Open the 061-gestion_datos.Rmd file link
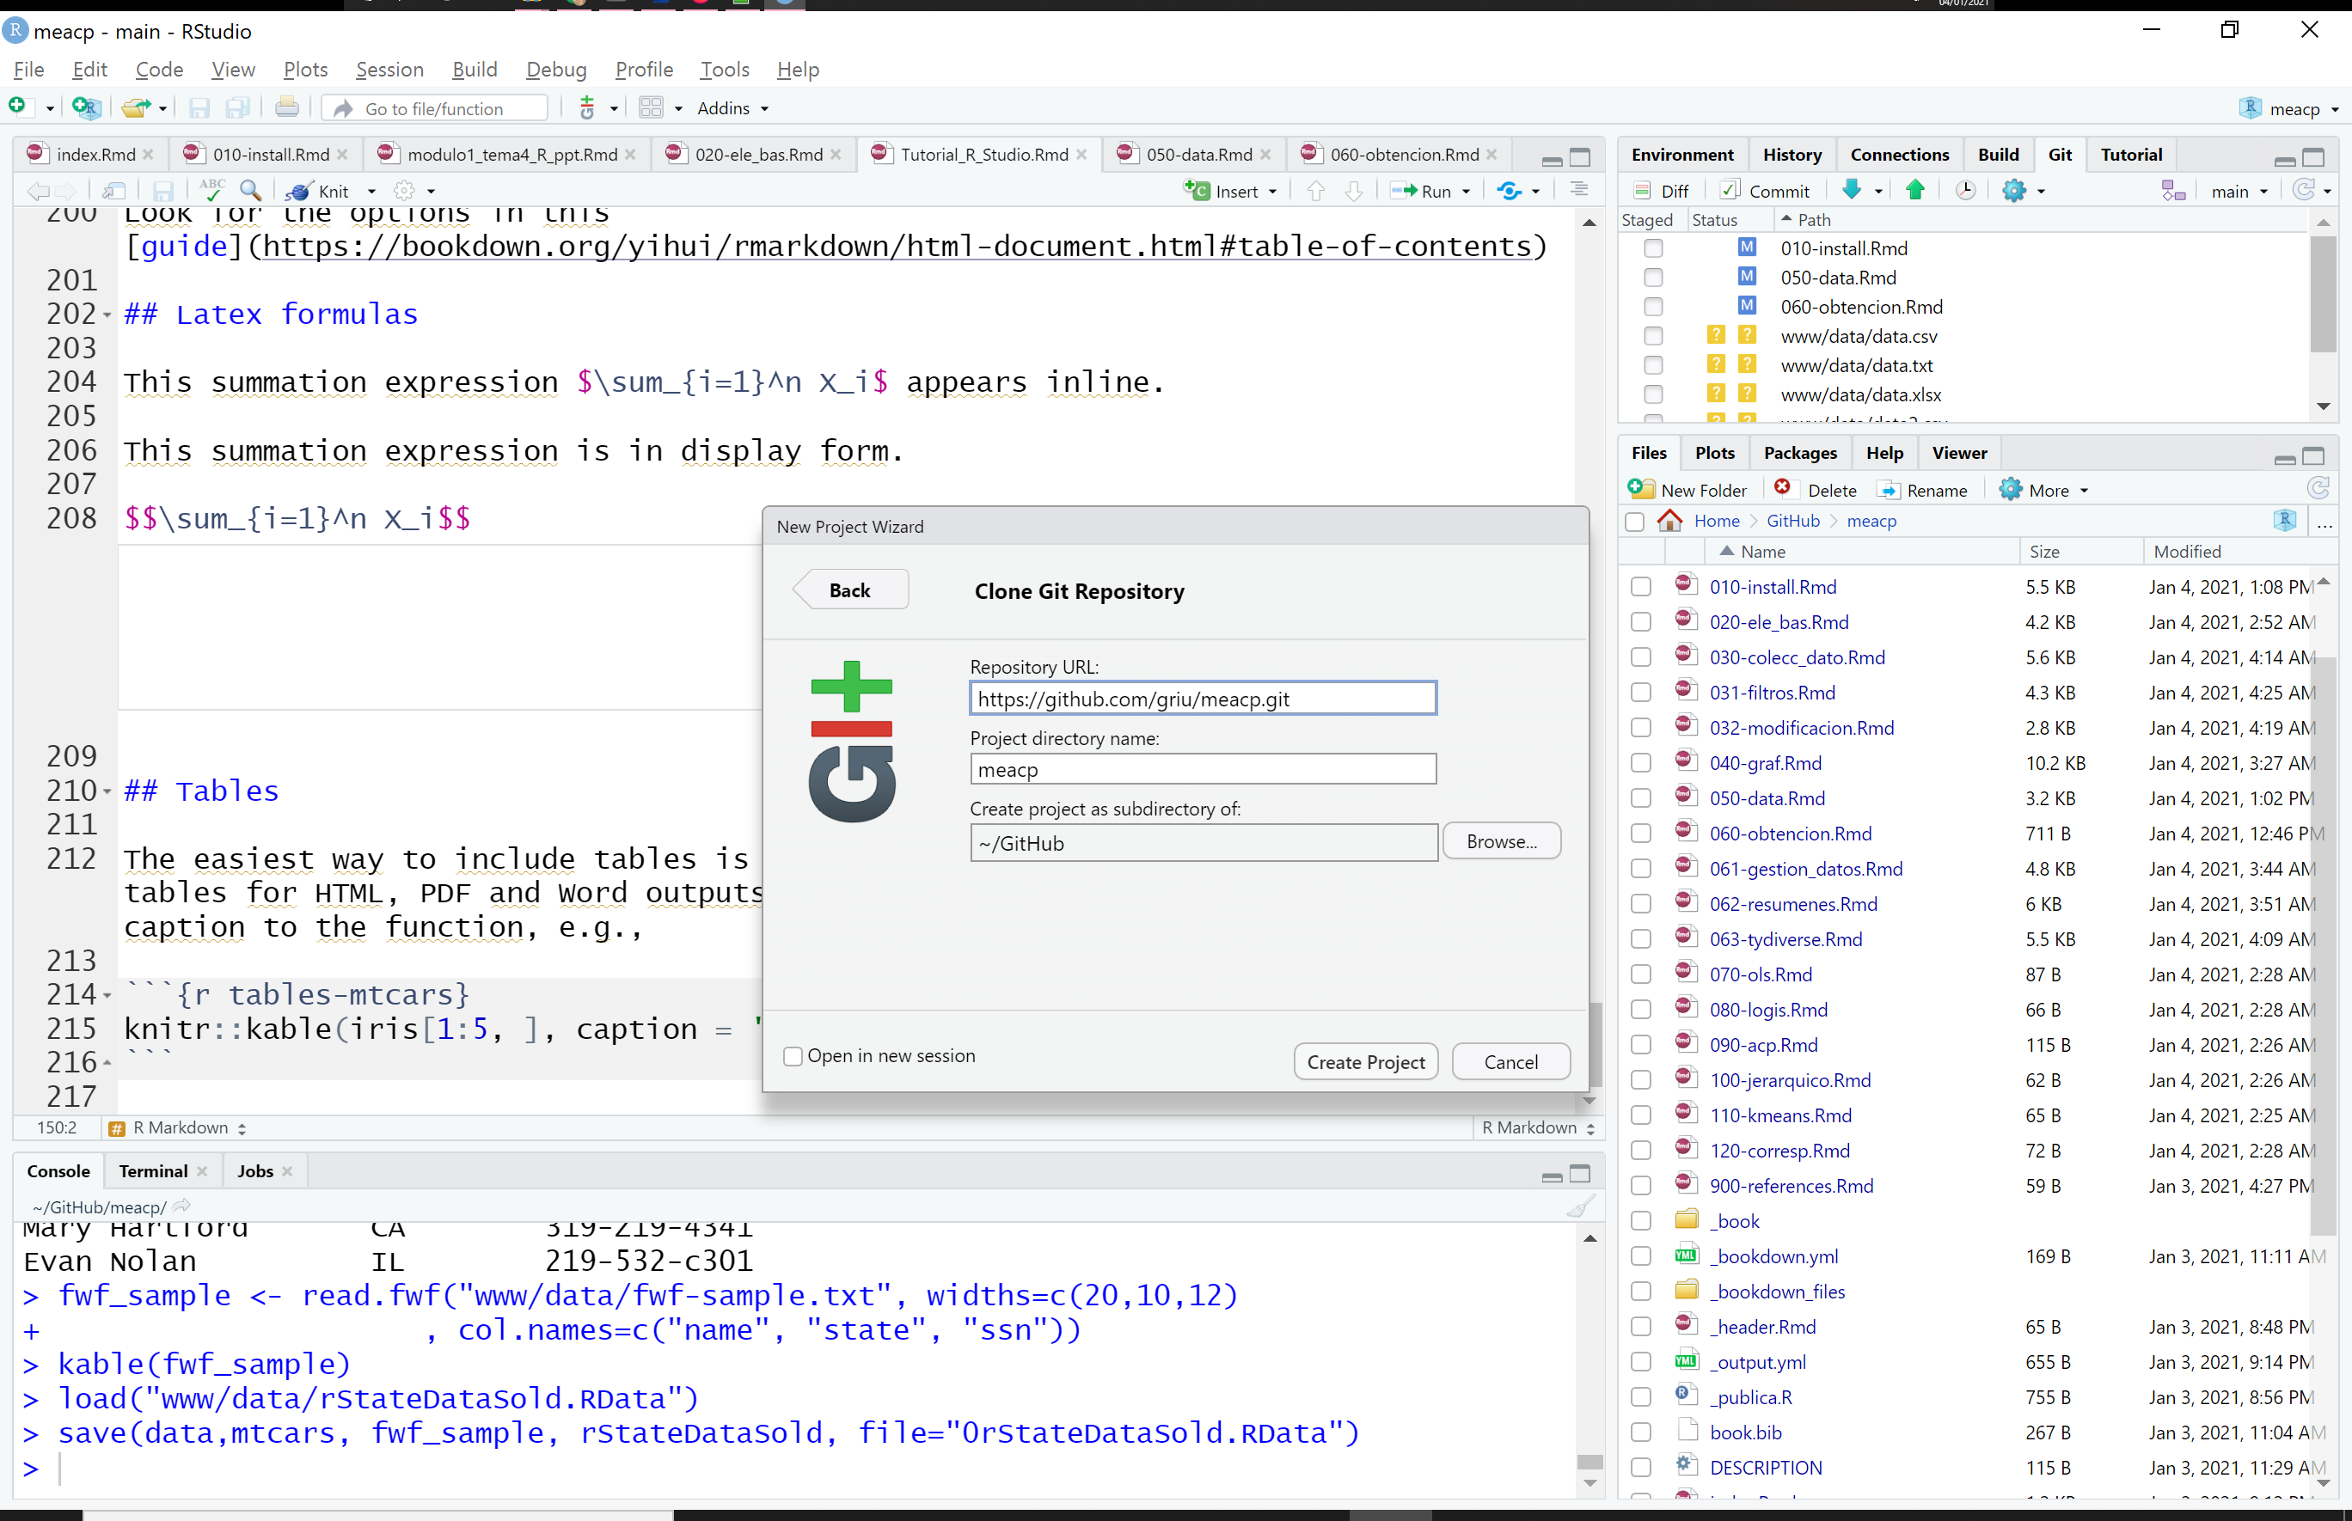This screenshot has height=1521, width=2352. click(x=1806, y=868)
